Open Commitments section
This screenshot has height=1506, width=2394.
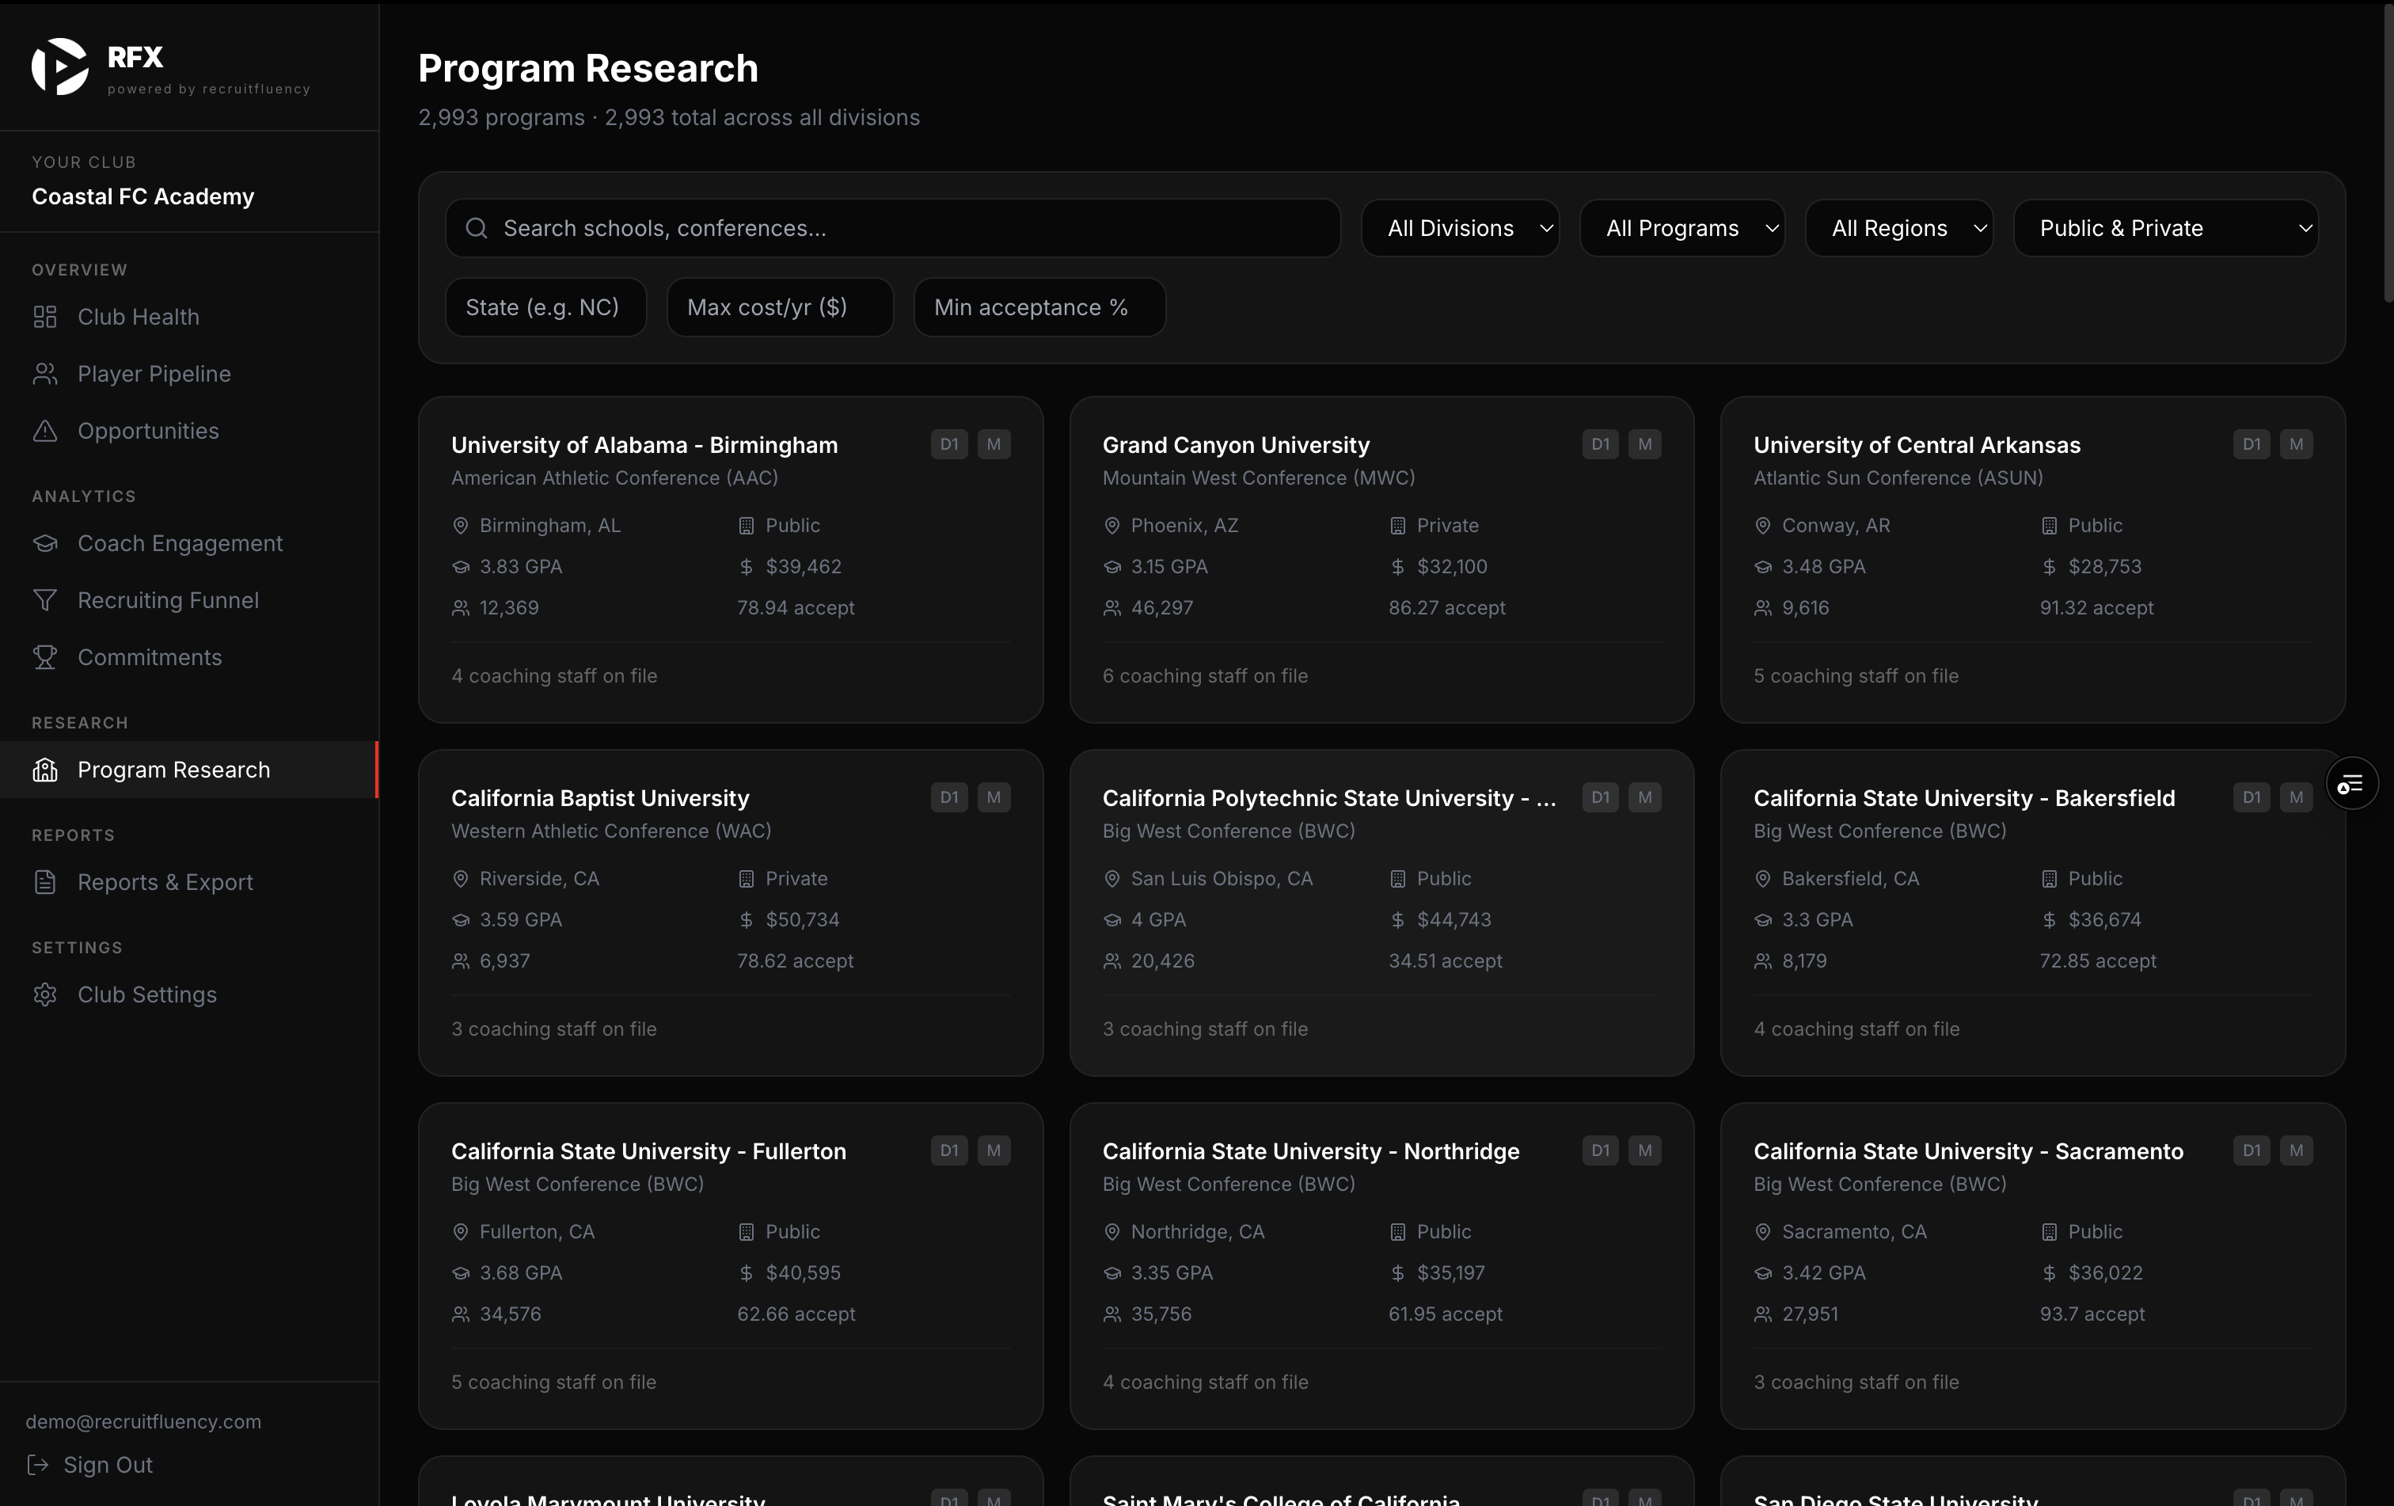[189, 657]
